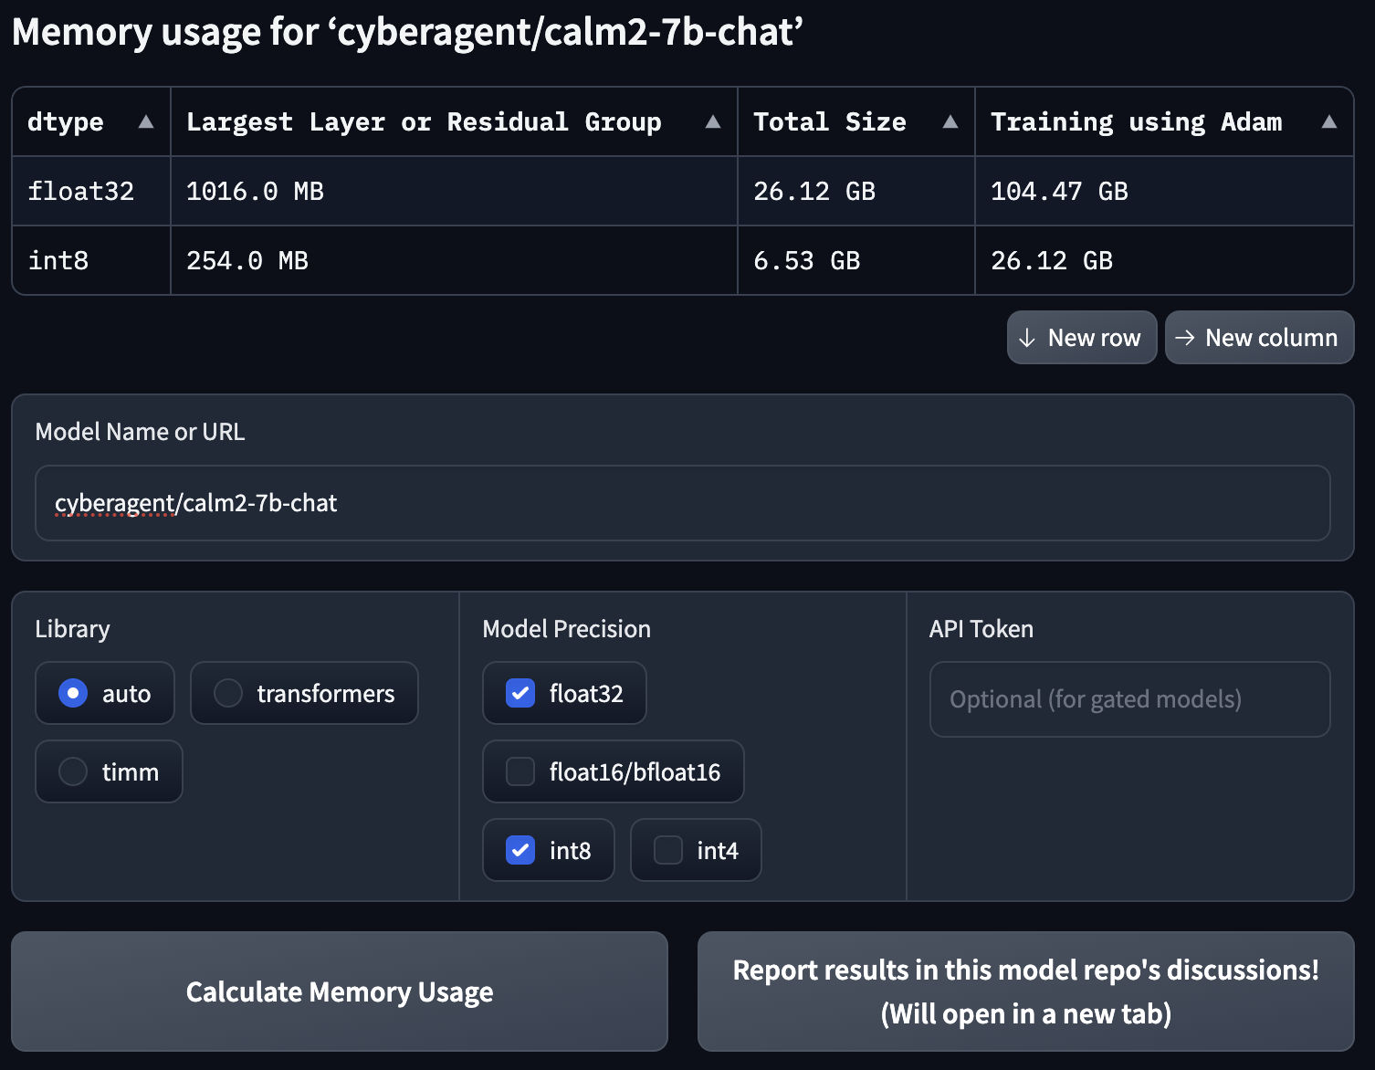Report results in model repo's discussions

point(1026,991)
